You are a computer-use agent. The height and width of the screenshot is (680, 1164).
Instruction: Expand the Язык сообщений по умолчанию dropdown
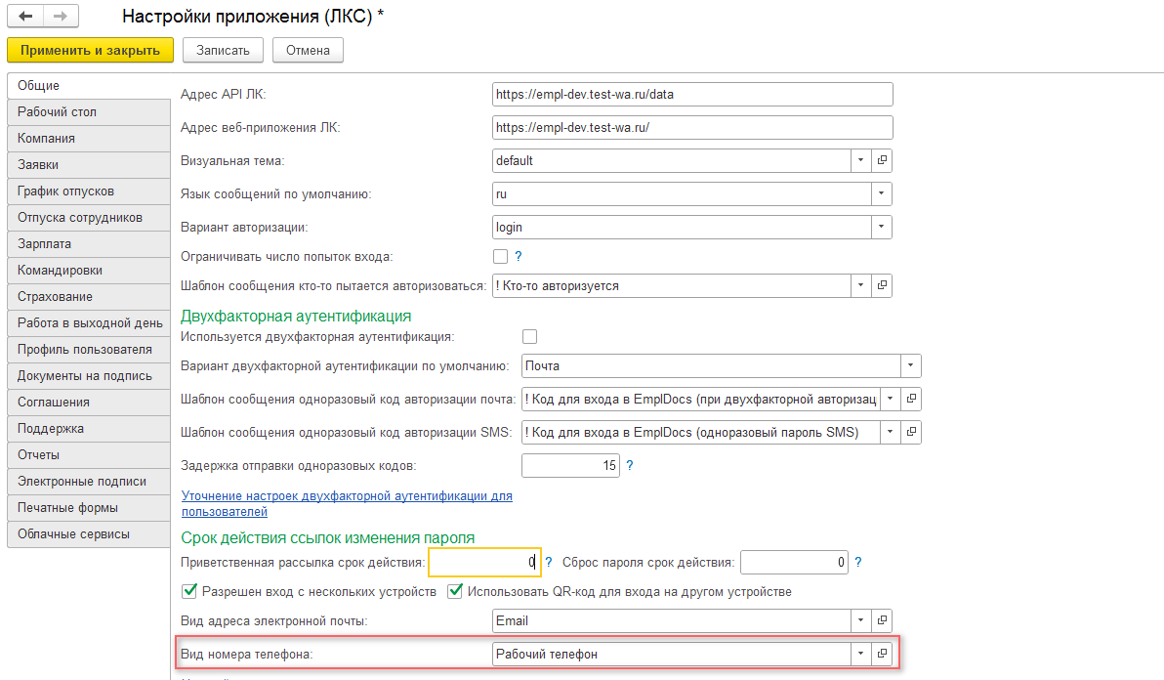pos(882,193)
